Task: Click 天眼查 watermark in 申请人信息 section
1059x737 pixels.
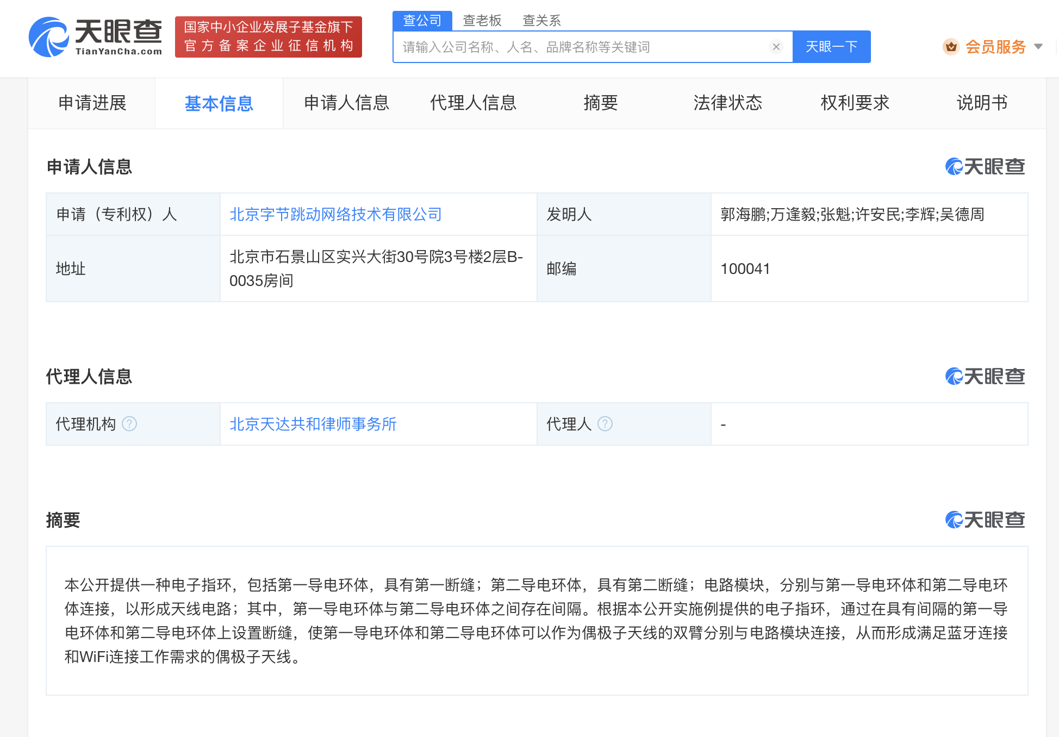Action: 985,167
